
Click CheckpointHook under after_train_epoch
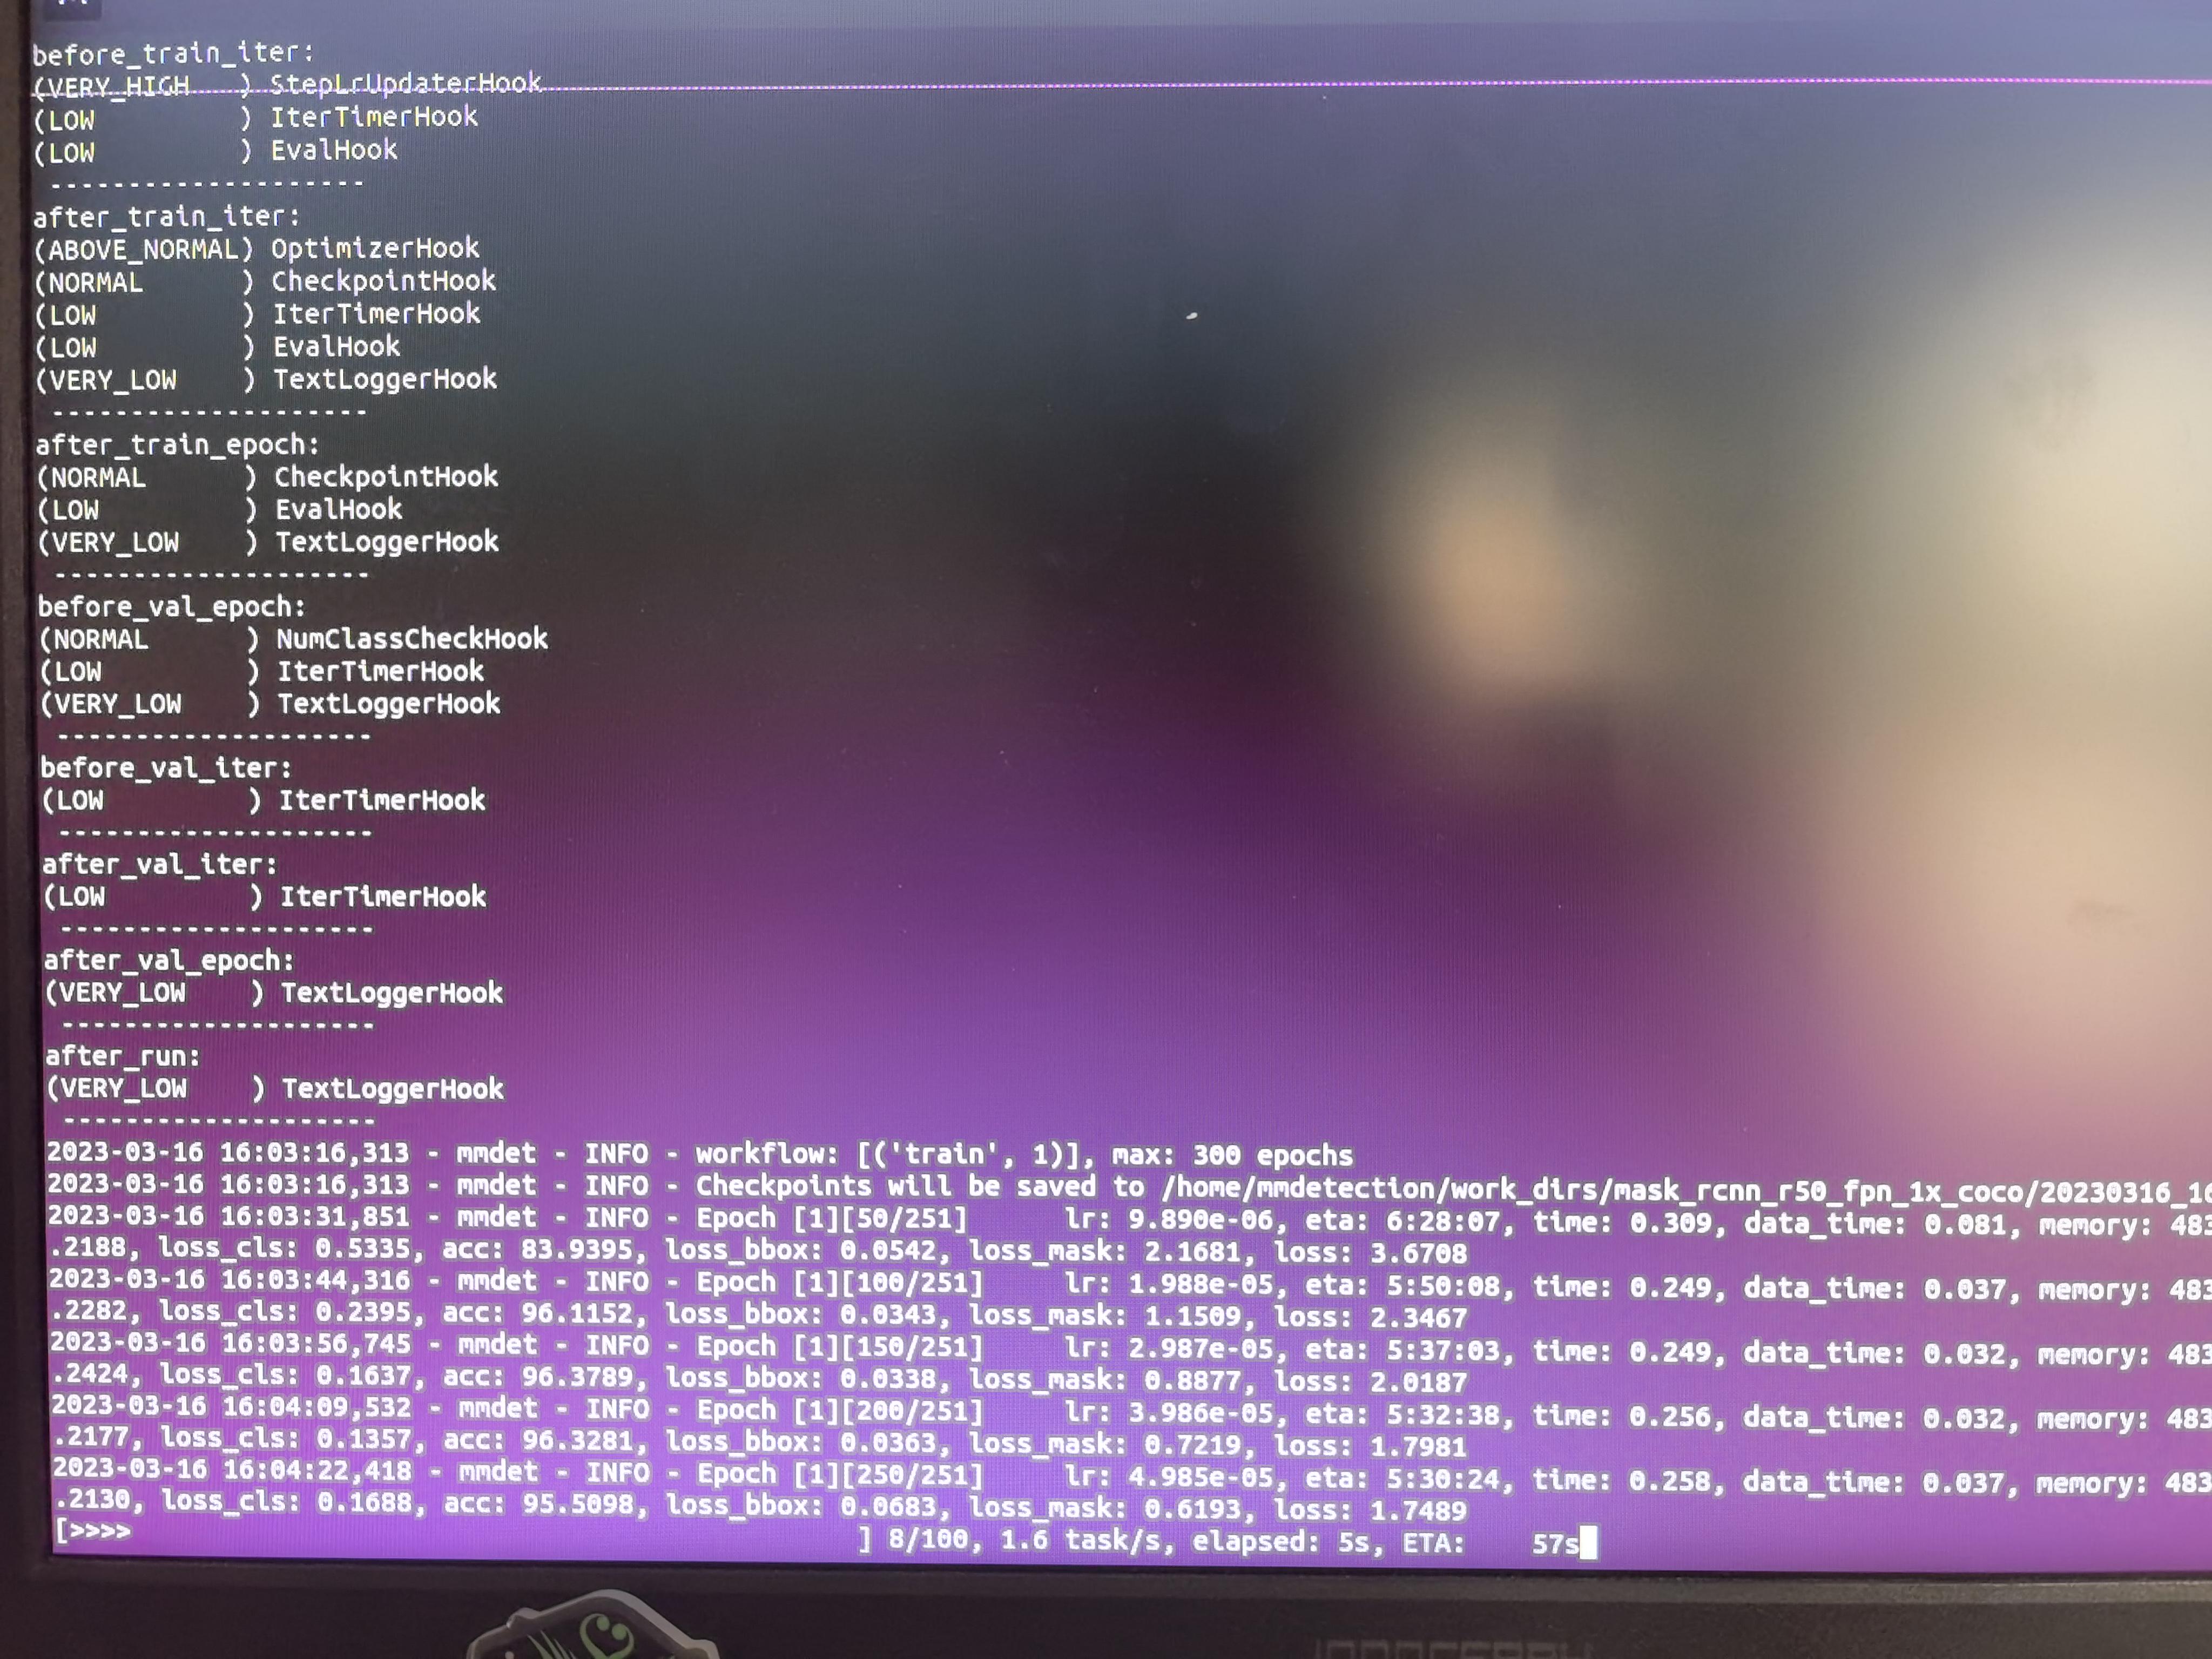click(386, 477)
